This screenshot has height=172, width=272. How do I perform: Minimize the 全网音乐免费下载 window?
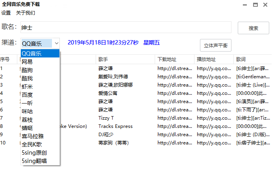click(245, 5)
